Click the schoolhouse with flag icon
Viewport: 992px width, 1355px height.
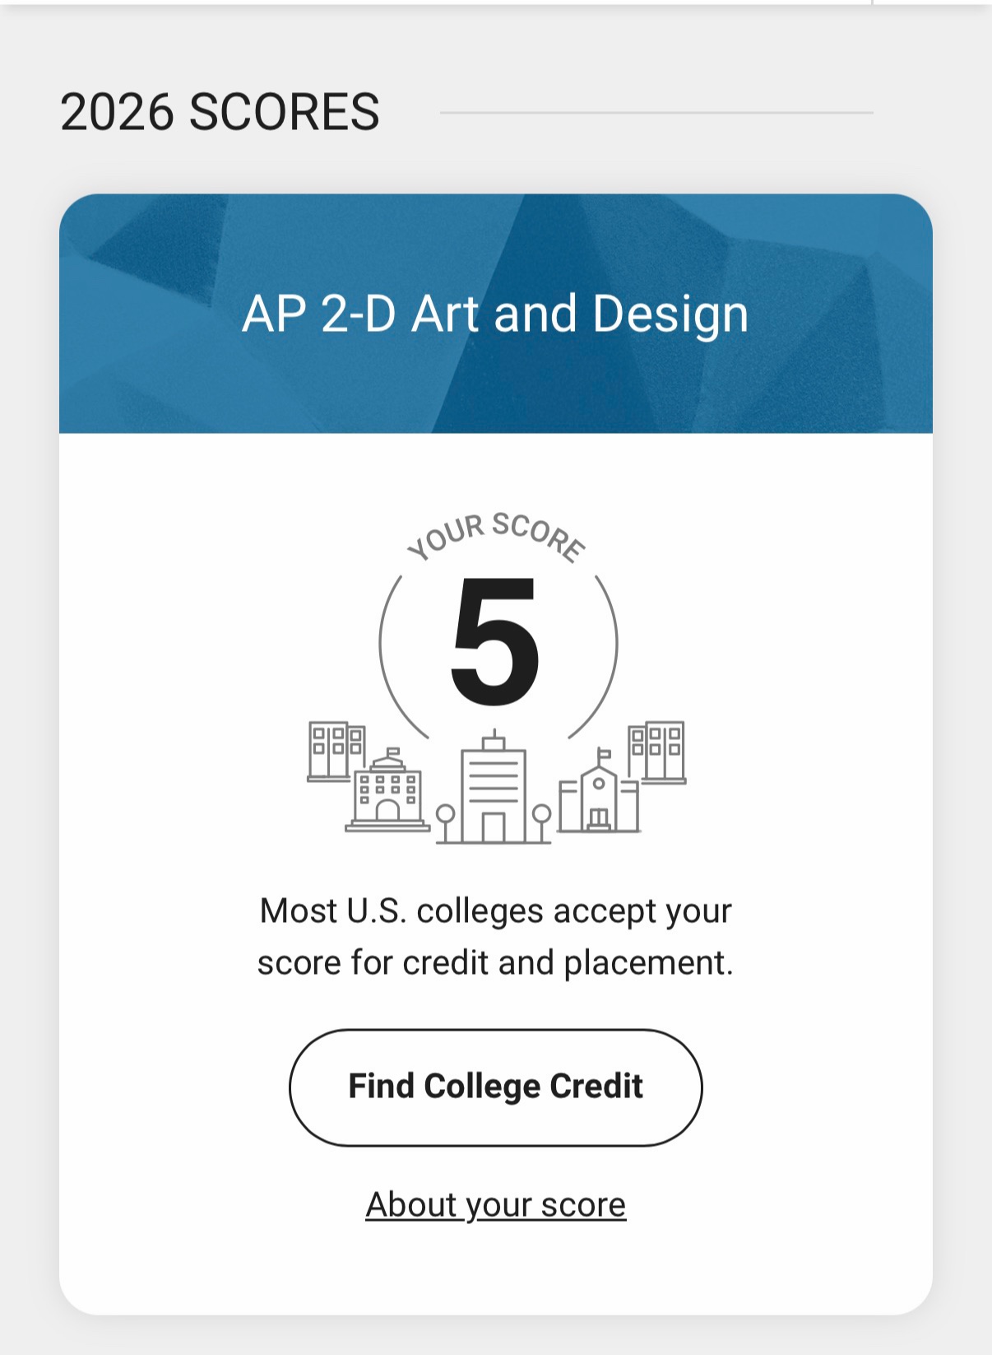599,790
